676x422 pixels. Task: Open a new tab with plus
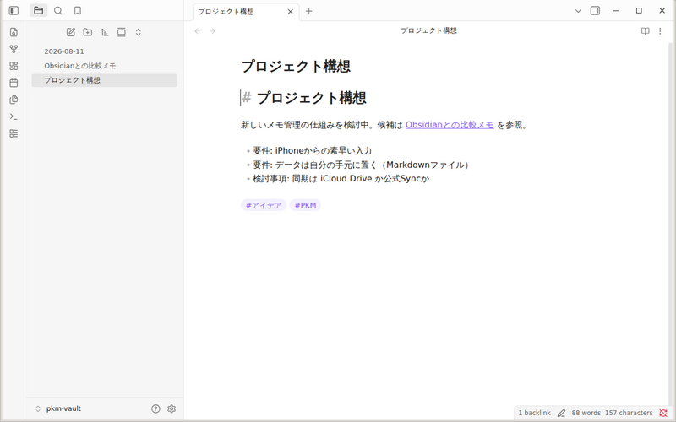(308, 11)
